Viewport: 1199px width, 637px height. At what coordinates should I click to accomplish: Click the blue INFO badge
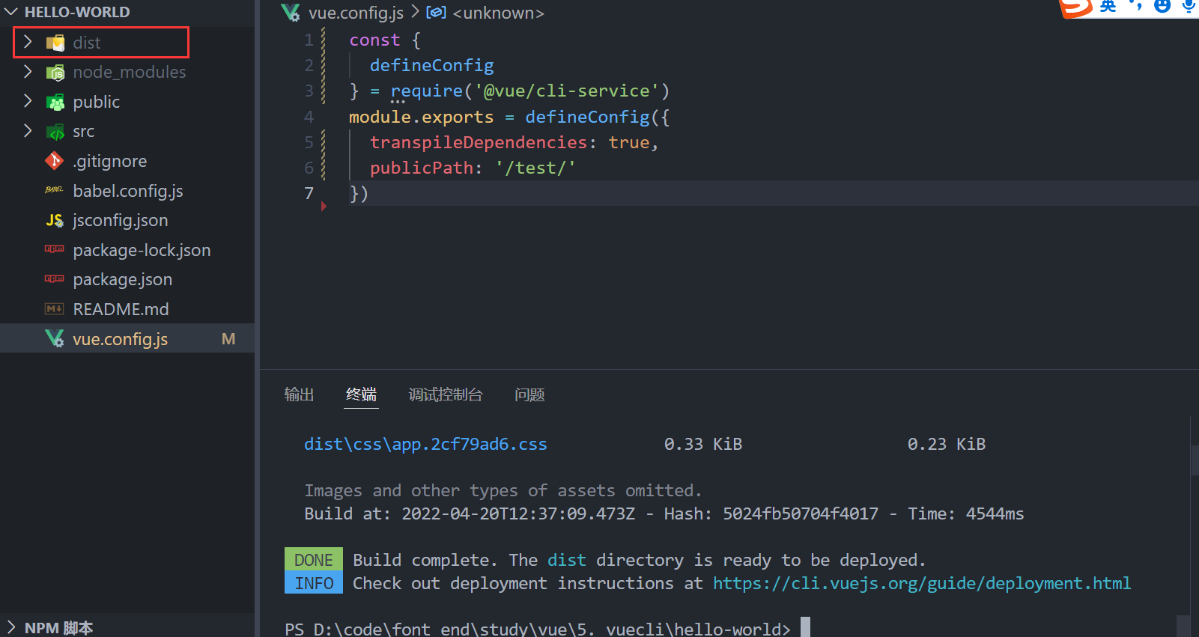click(x=314, y=582)
